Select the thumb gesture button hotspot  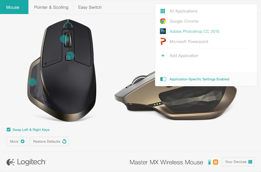(x=32, y=82)
